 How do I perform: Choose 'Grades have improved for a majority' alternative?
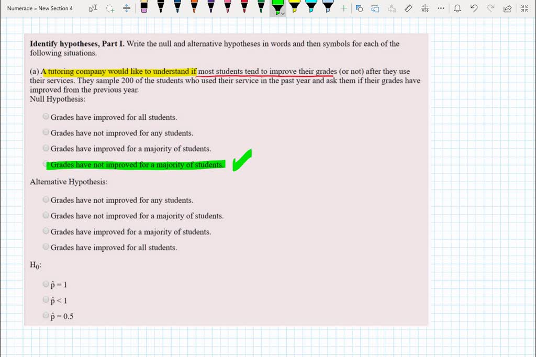pyautogui.click(x=46, y=231)
